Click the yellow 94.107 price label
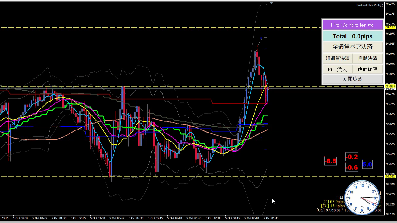Viewport: 397px width, 223px height. click(x=391, y=27)
